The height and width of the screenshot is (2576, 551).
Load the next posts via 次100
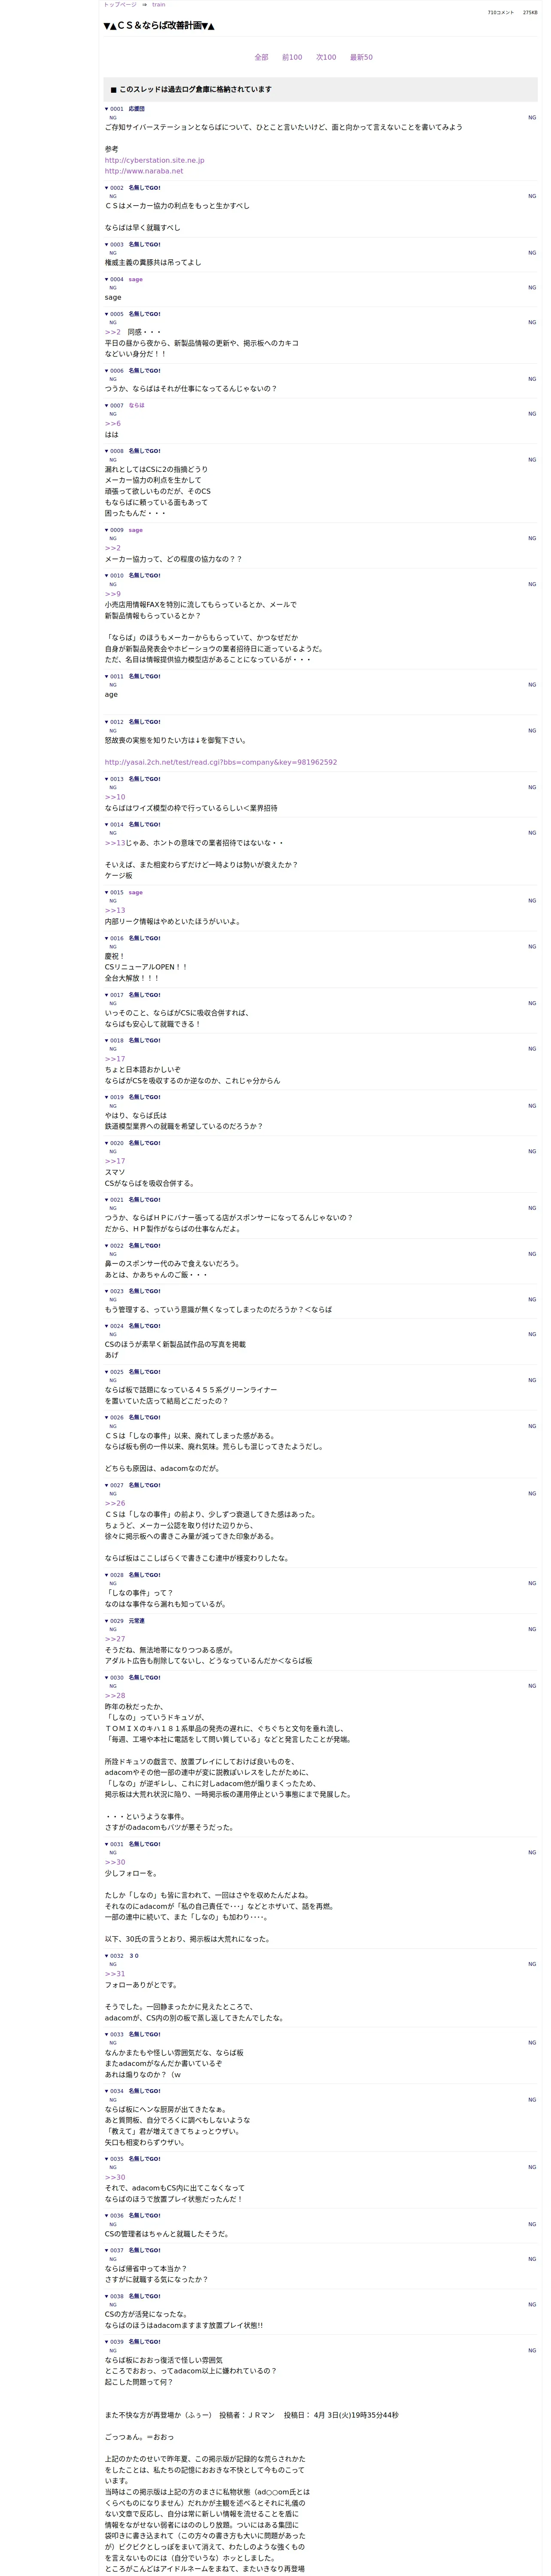(x=326, y=58)
